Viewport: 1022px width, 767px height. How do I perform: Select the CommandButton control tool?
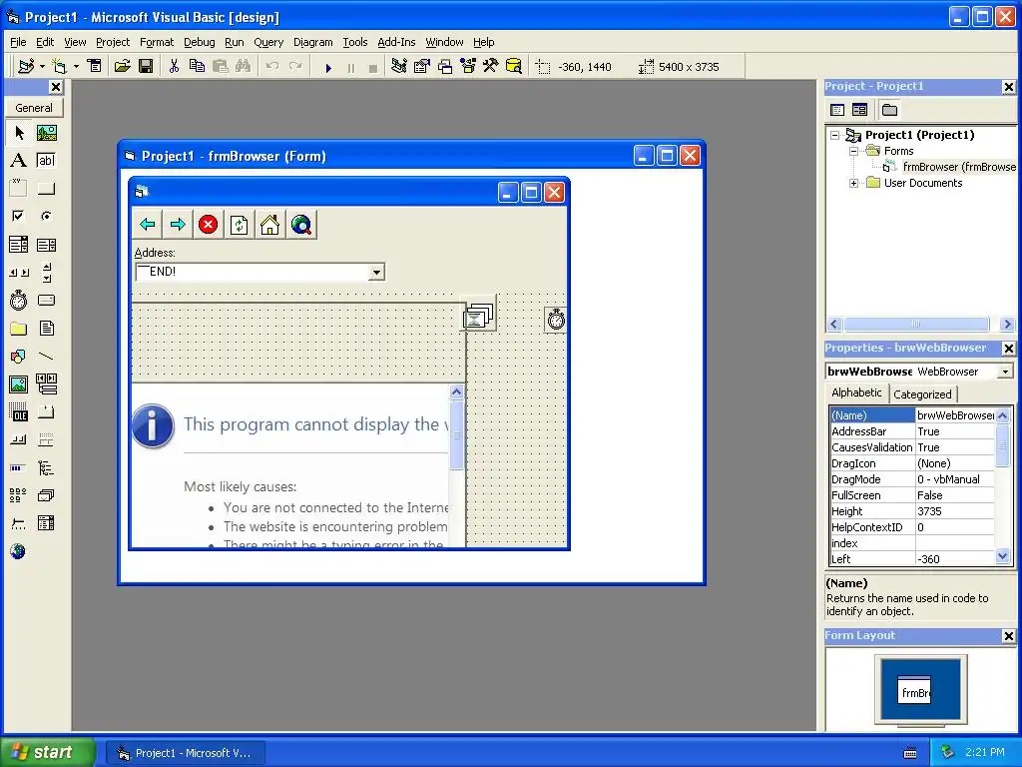coord(46,189)
